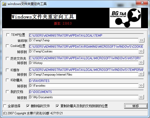150x118 pixels.
Task: Edit the D:\Temp\Cookies destination field
Action: pyautogui.click(x=84, y=51)
